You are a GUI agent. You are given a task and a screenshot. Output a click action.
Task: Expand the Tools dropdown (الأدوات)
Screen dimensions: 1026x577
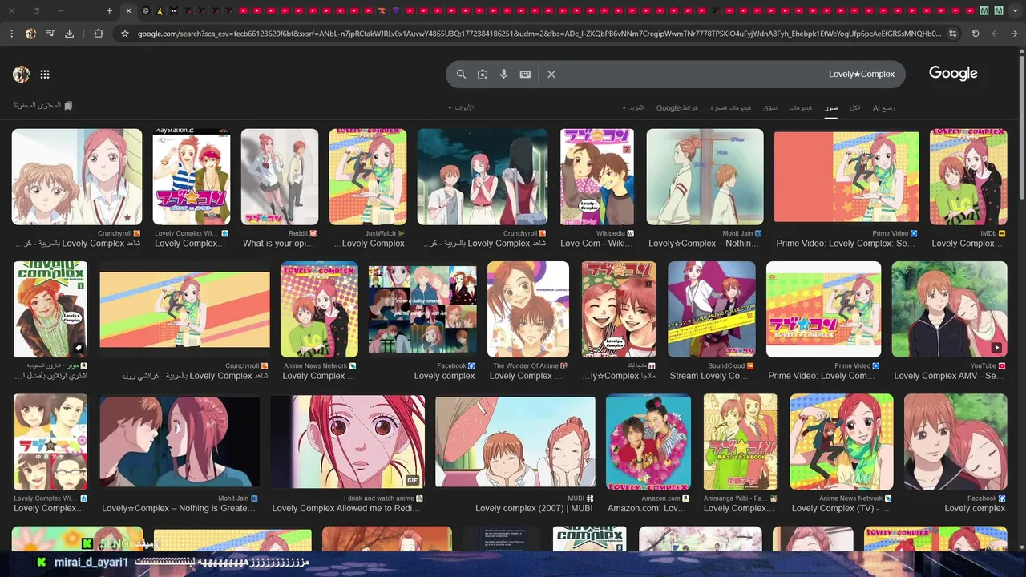(461, 107)
